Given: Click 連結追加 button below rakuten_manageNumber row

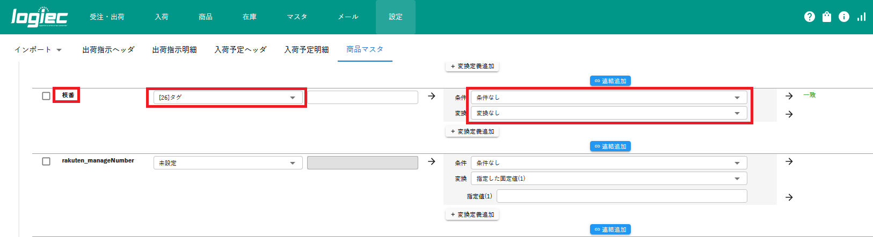Looking at the screenshot, I should click(x=610, y=229).
